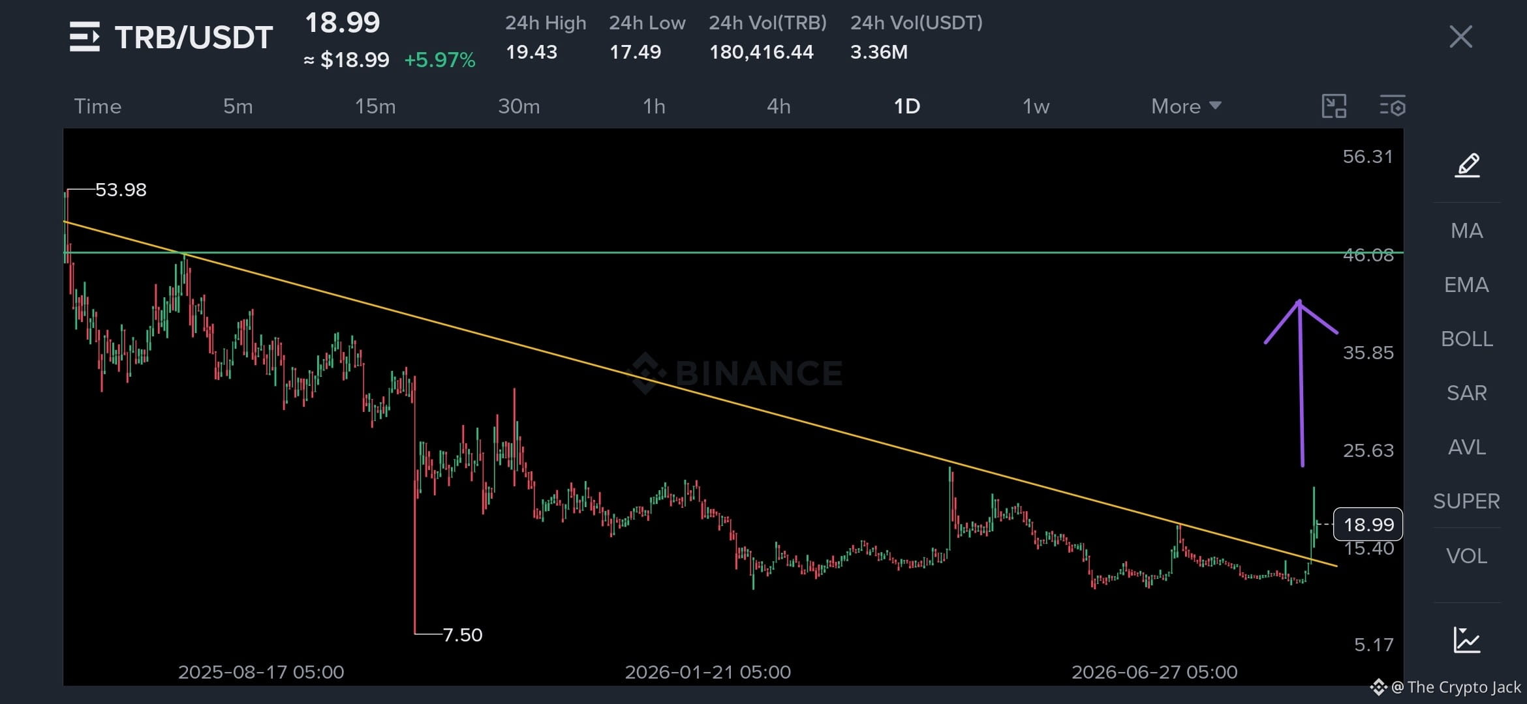Click the 24h Low value 17.49
This screenshot has width=1527, height=704.
coord(636,52)
